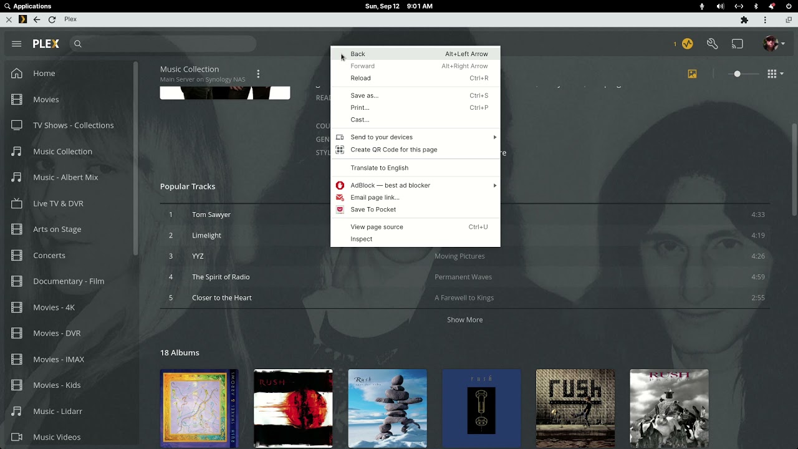The width and height of the screenshot is (798, 449).
Task: Open power session indicator
Action: point(789,6)
